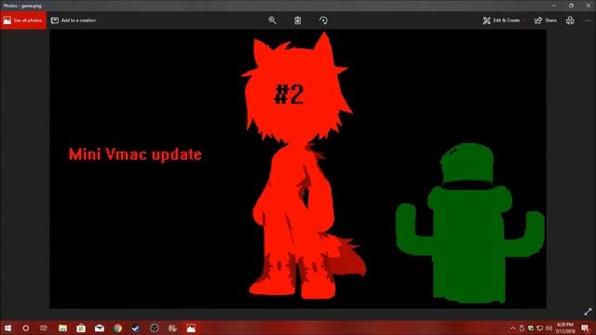Enter full screen with the diagonal arrows icon
This screenshot has height=335, width=596.
coord(588,312)
